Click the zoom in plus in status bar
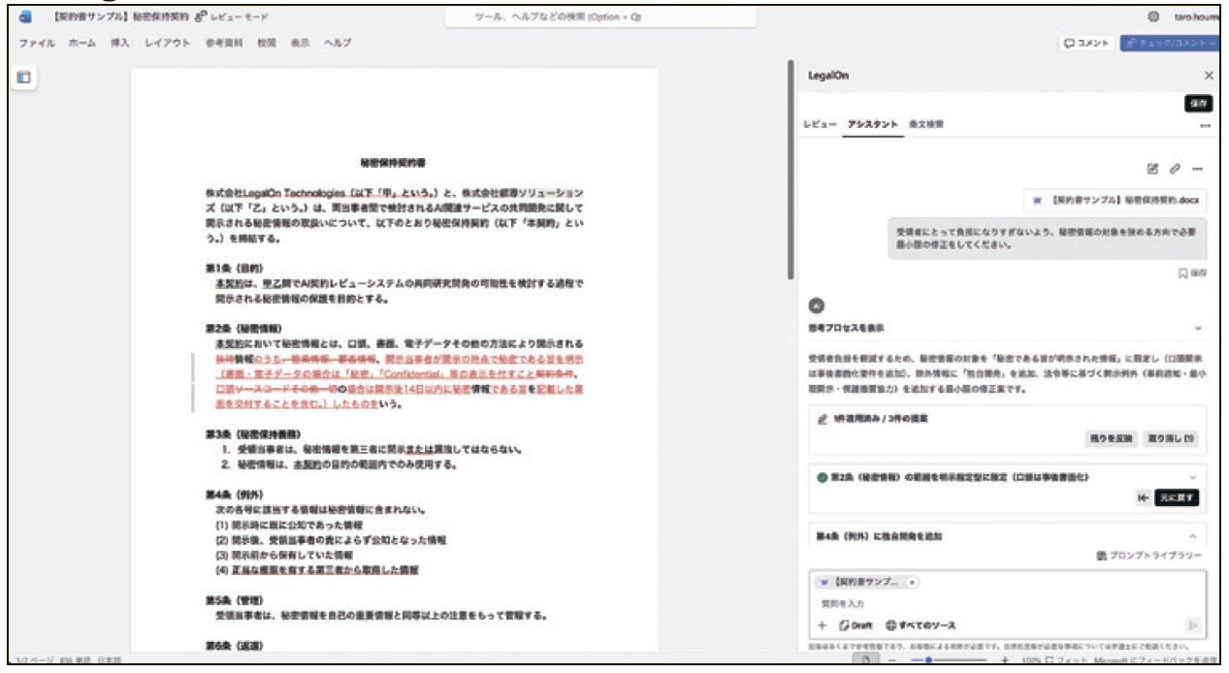This screenshot has width=1229, height=673. (1004, 660)
